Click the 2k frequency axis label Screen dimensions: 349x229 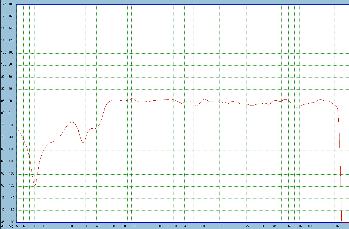click(248, 226)
